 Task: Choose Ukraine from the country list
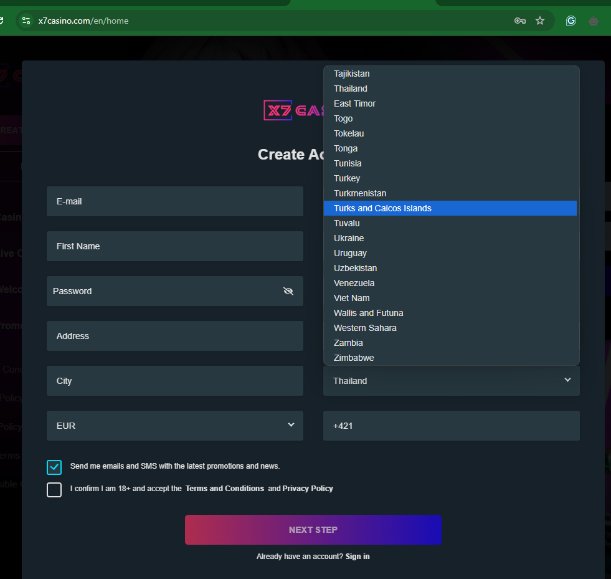point(349,238)
